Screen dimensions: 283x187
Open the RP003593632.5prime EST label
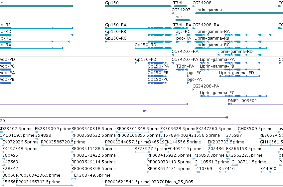point(93,135)
